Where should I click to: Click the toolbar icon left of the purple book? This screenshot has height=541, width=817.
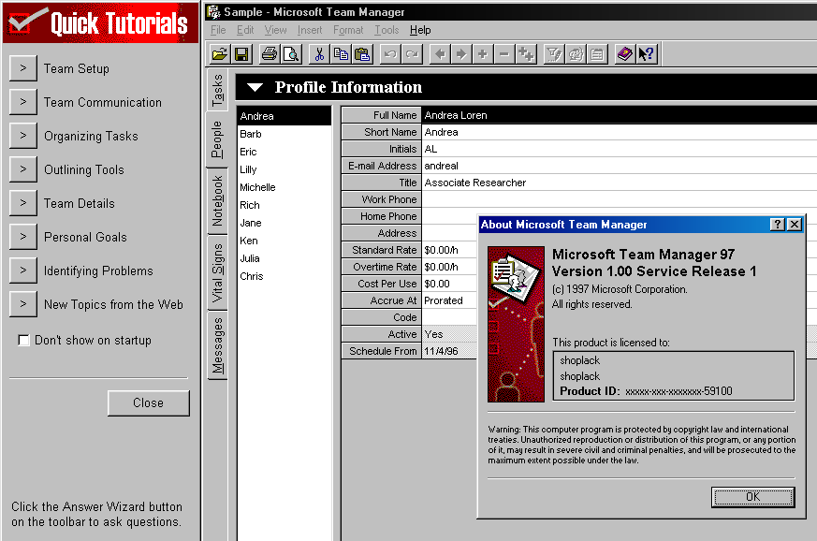click(x=597, y=54)
